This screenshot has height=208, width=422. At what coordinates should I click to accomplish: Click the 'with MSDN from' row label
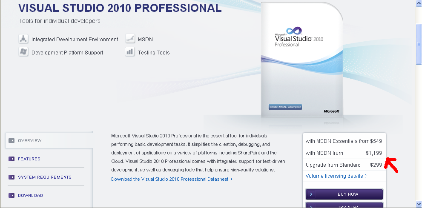324,153
